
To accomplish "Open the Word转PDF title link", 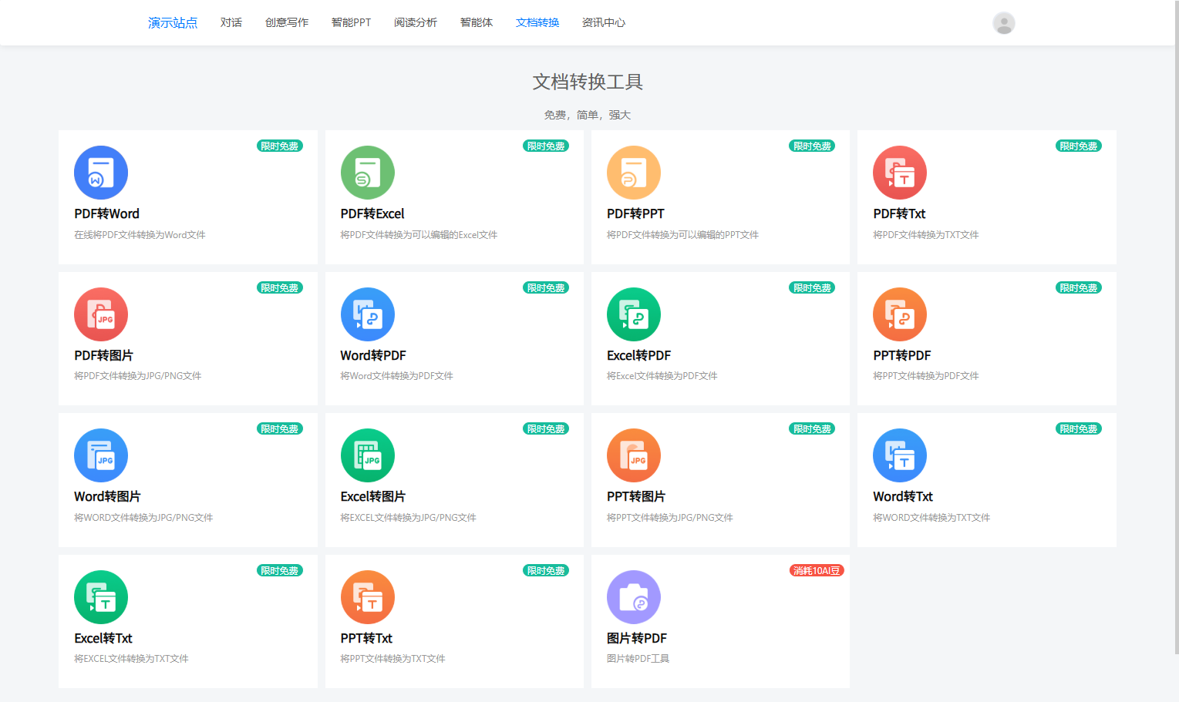I will click(373, 355).
